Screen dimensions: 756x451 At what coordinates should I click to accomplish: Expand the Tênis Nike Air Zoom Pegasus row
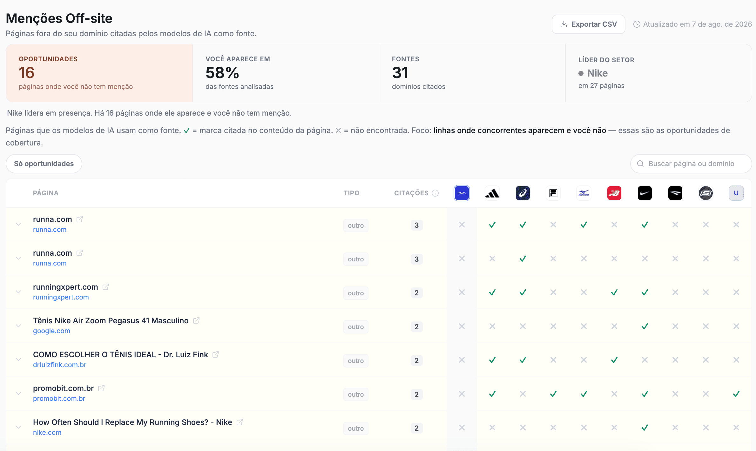(x=18, y=326)
